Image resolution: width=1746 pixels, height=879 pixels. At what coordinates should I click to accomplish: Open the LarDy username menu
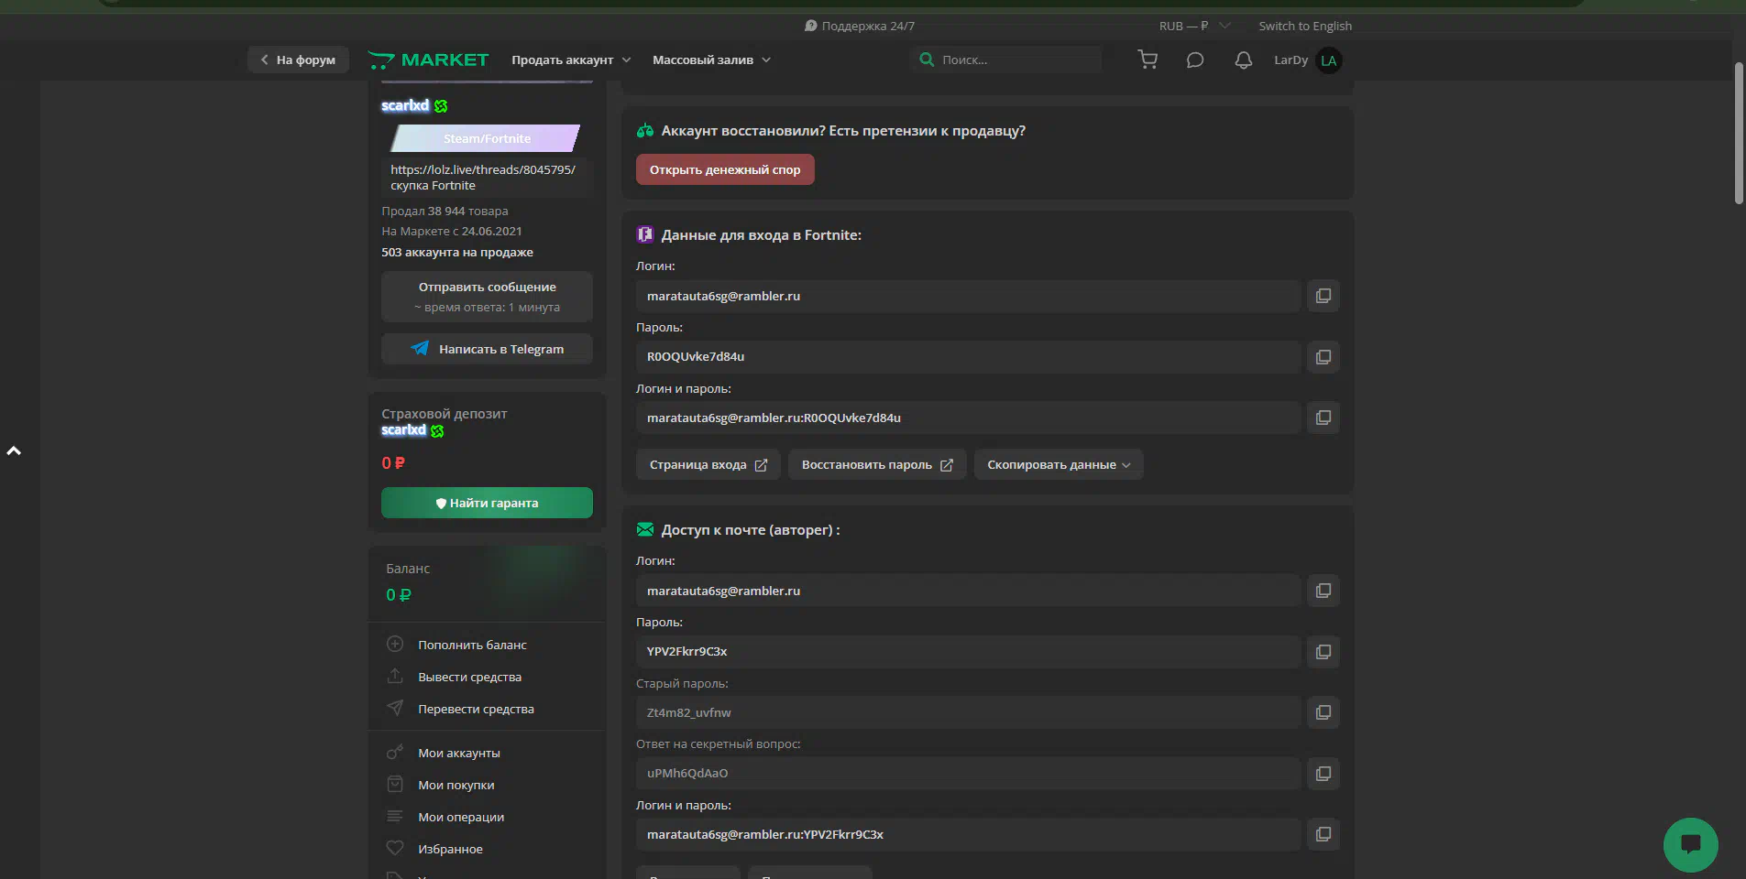pyautogui.click(x=1290, y=60)
